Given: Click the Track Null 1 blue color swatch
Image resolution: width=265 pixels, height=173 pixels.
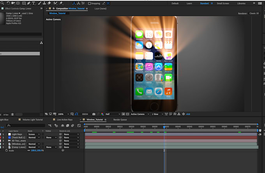Looking at the screenshot, I should pyautogui.click(x=9, y=137).
